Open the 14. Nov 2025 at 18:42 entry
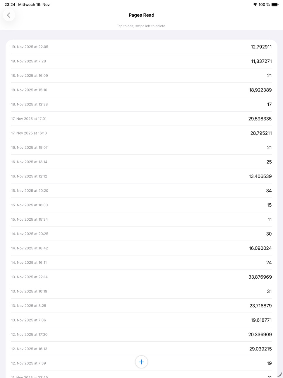The width and height of the screenshot is (283, 378). coord(141,248)
